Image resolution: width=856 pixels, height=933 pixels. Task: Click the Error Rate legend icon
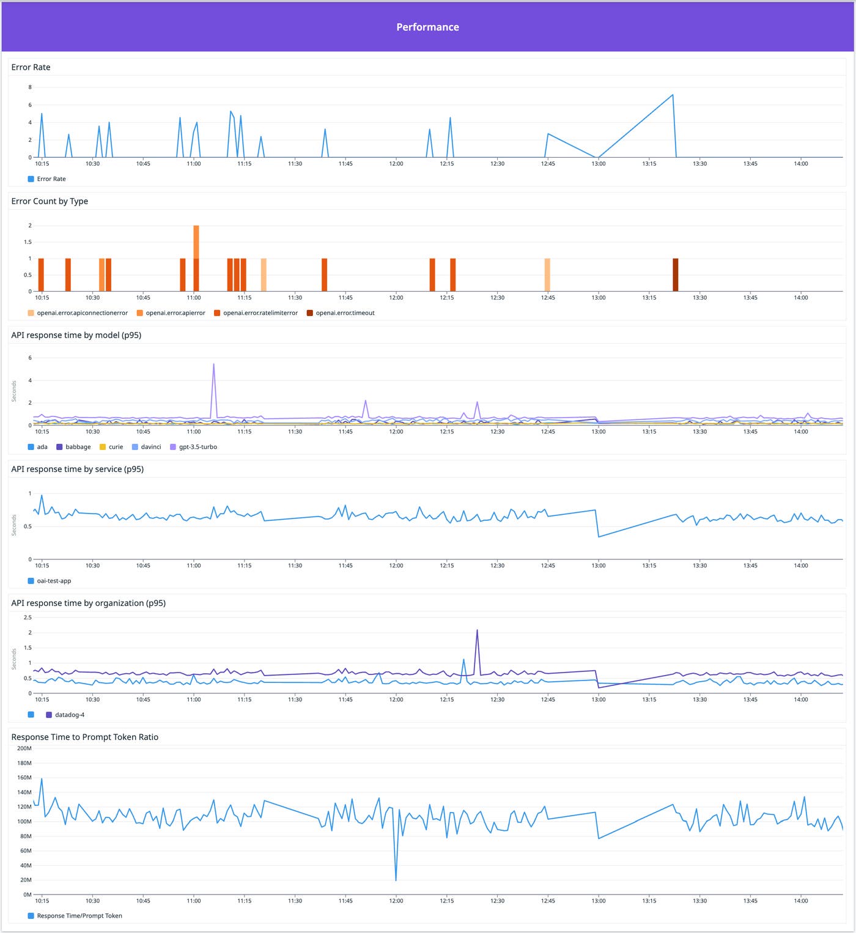click(x=29, y=179)
